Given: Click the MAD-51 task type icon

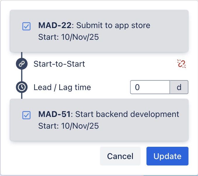Looking at the screenshot, I should point(26,115).
